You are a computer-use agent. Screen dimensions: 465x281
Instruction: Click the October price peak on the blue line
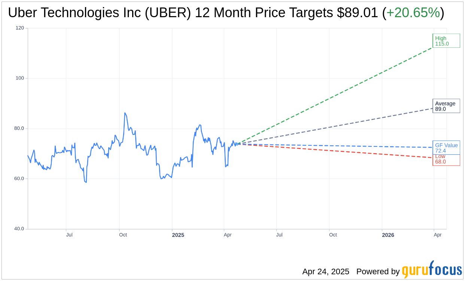coord(125,113)
